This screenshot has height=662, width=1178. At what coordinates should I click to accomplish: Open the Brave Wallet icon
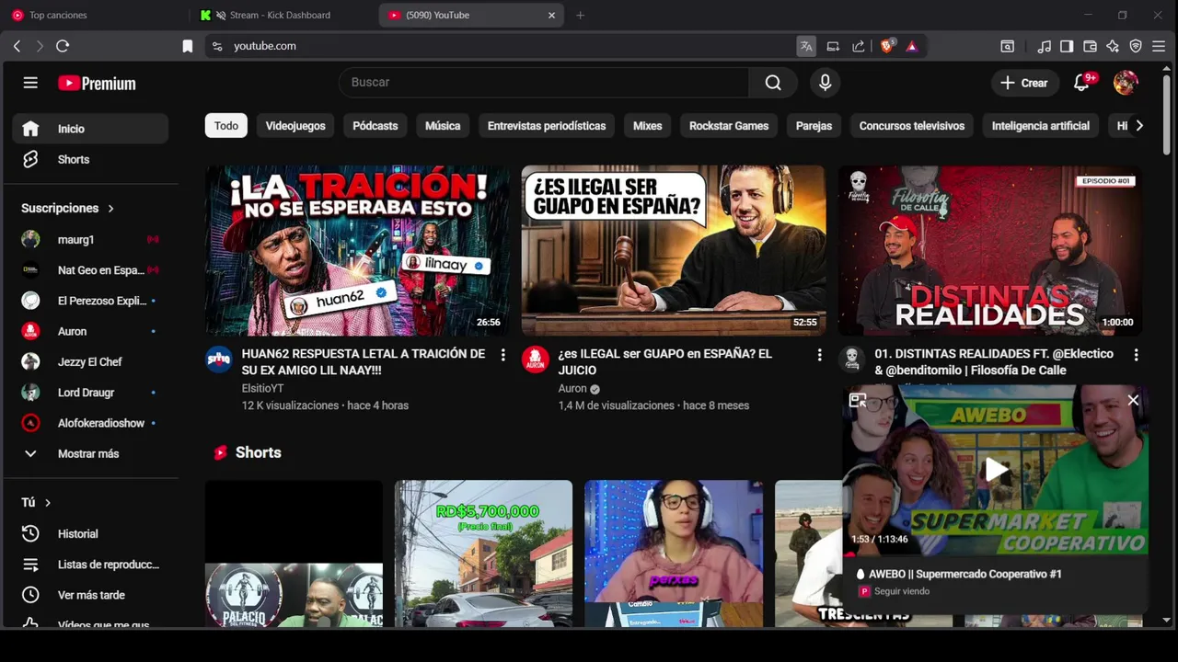point(1090,46)
